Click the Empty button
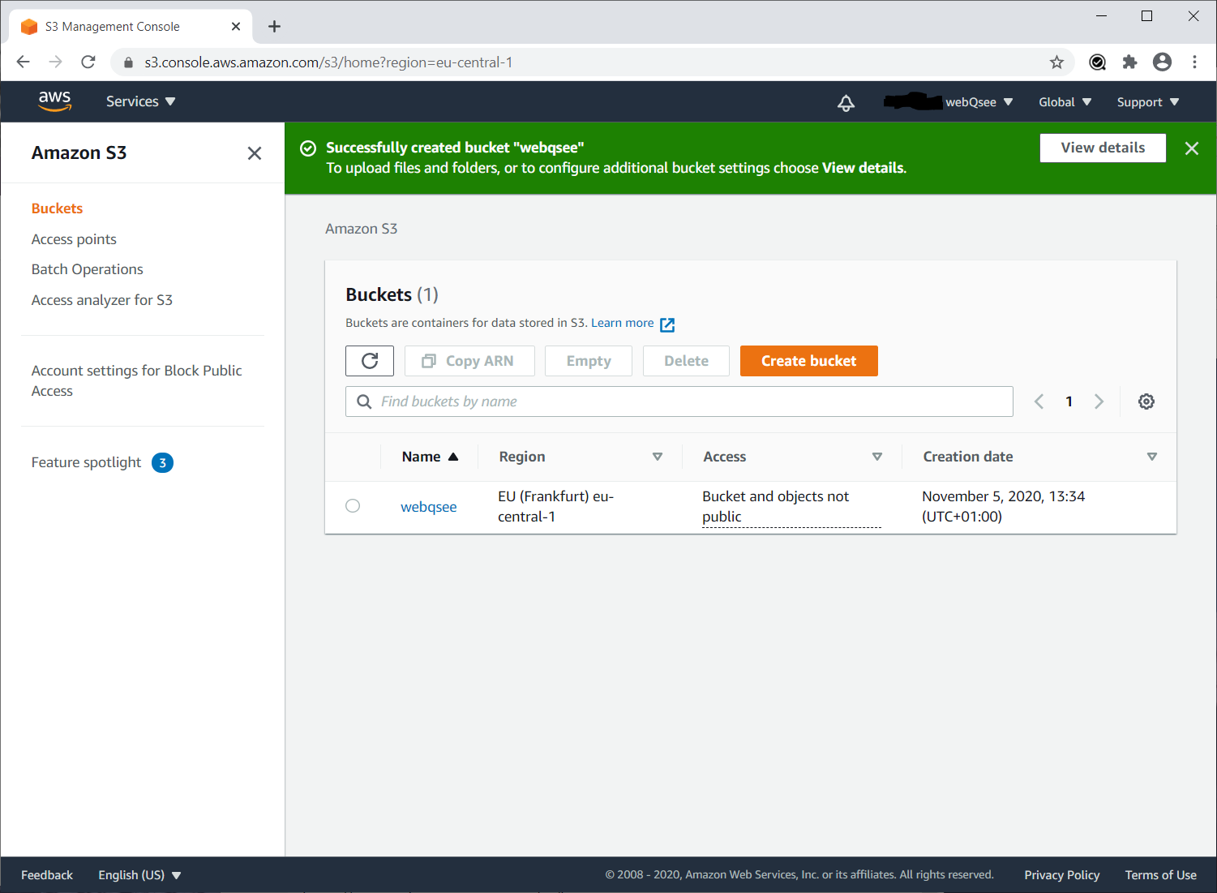This screenshot has width=1217, height=893. 589,361
